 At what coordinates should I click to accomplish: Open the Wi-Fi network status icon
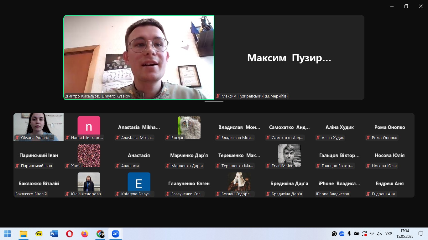[372, 234]
